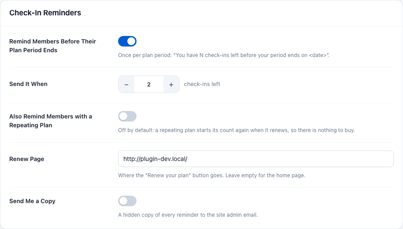Click the Also Remind Members with a Repeating Plan label

[x=50, y=121]
